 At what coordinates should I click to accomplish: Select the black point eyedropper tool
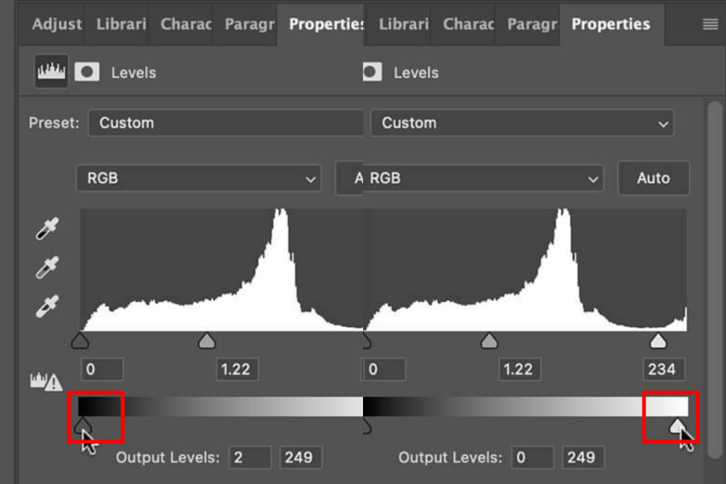[x=46, y=229]
